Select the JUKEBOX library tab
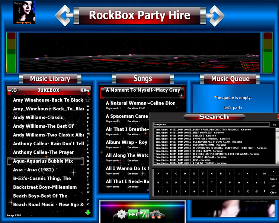The height and width of the screenshot is (223, 279). [48, 90]
